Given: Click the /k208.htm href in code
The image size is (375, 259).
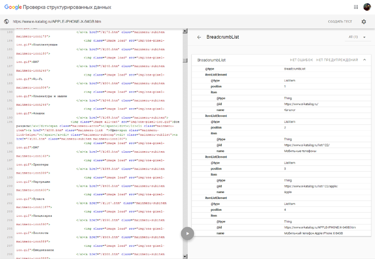Looking at the screenshot, I should tap(53, 130).
